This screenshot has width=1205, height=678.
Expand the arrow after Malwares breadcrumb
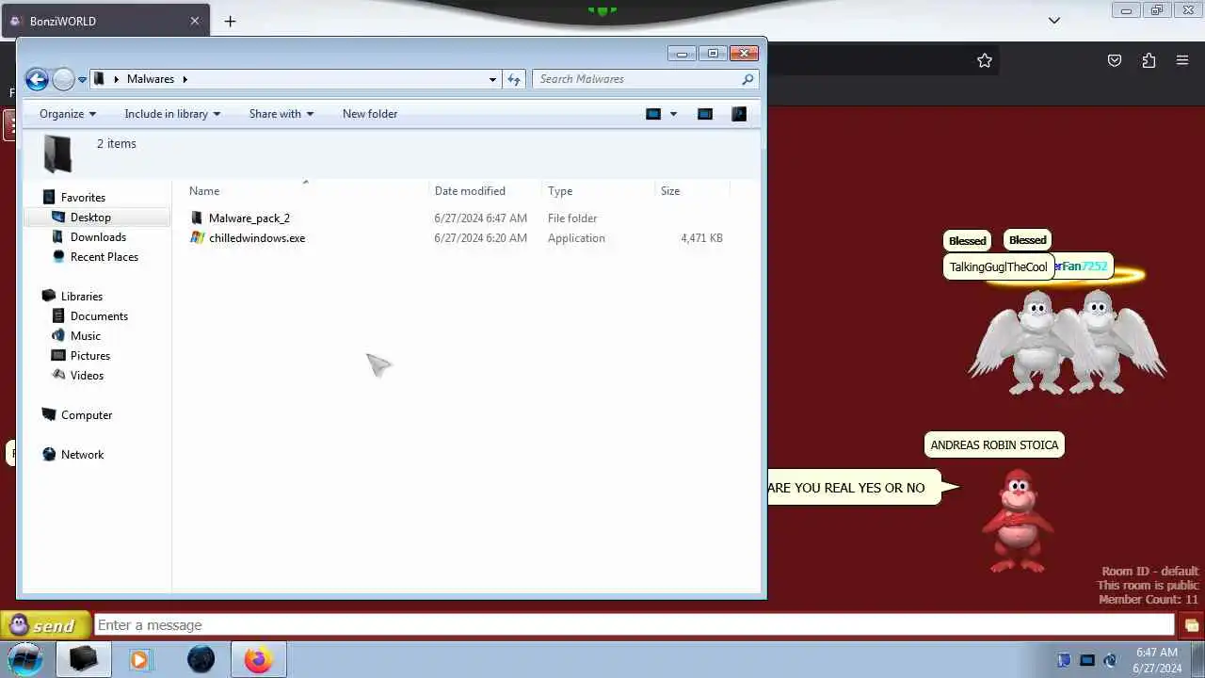[185, 79]
